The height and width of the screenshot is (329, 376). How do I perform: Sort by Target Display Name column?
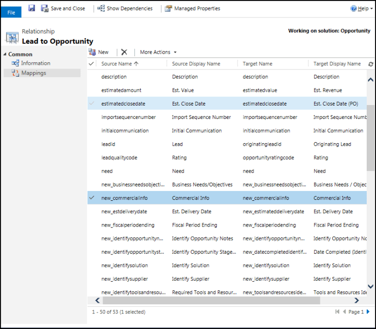click(337, 64)
